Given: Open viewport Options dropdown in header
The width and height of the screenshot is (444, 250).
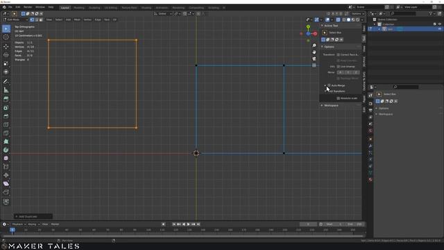Looking at the screenshot, I should pos(358,14).
